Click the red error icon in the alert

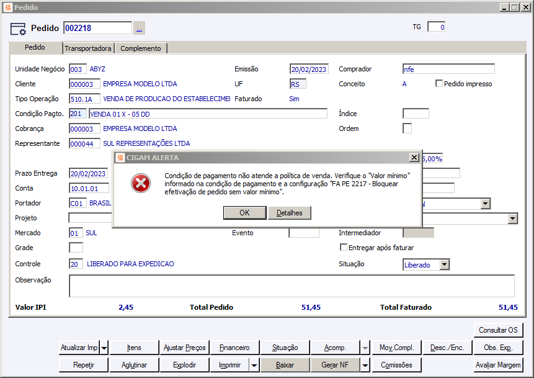tap(141, 183)
